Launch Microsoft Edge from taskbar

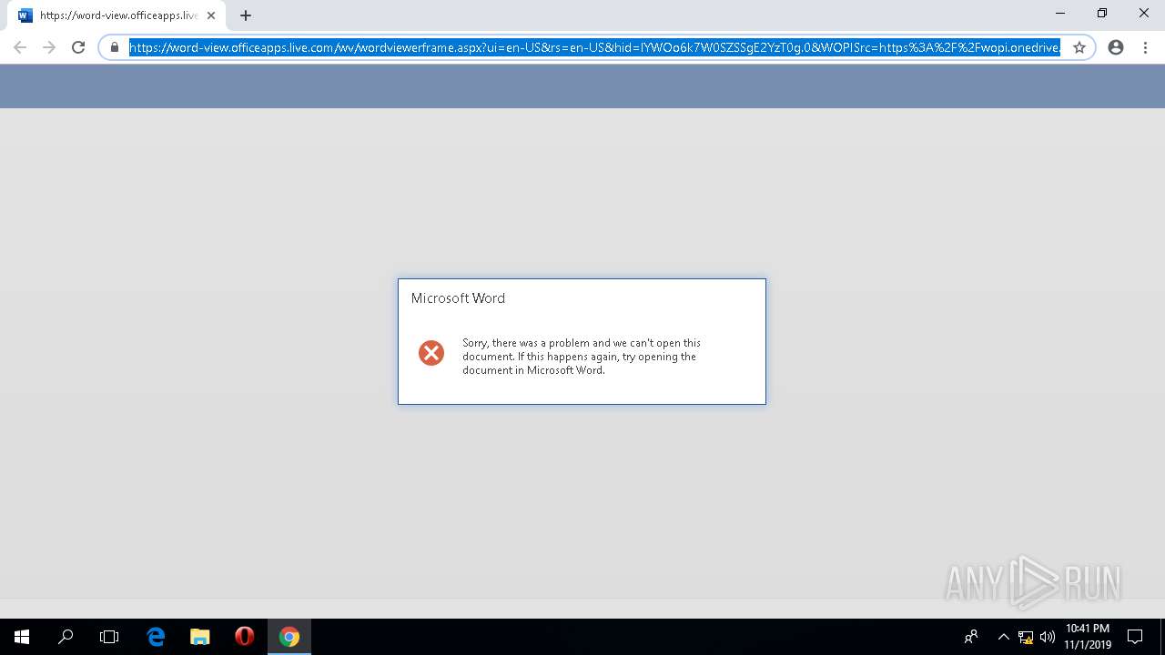point(156,637)
